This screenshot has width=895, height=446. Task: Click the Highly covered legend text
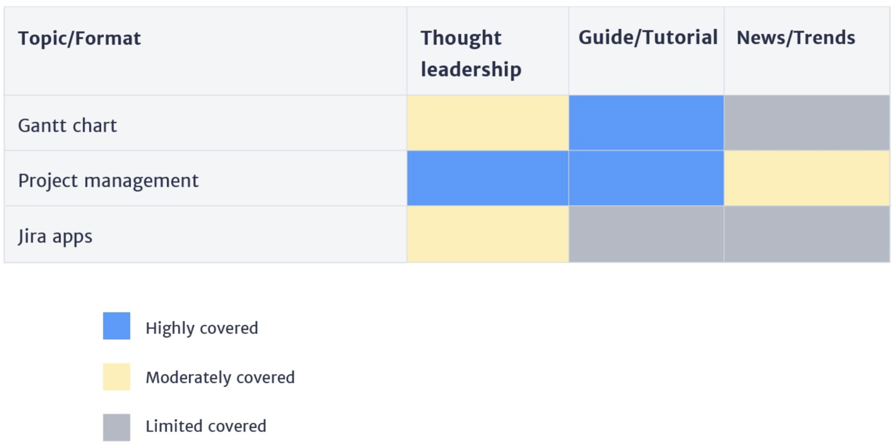pyautogui.click(x=201, y=328)
